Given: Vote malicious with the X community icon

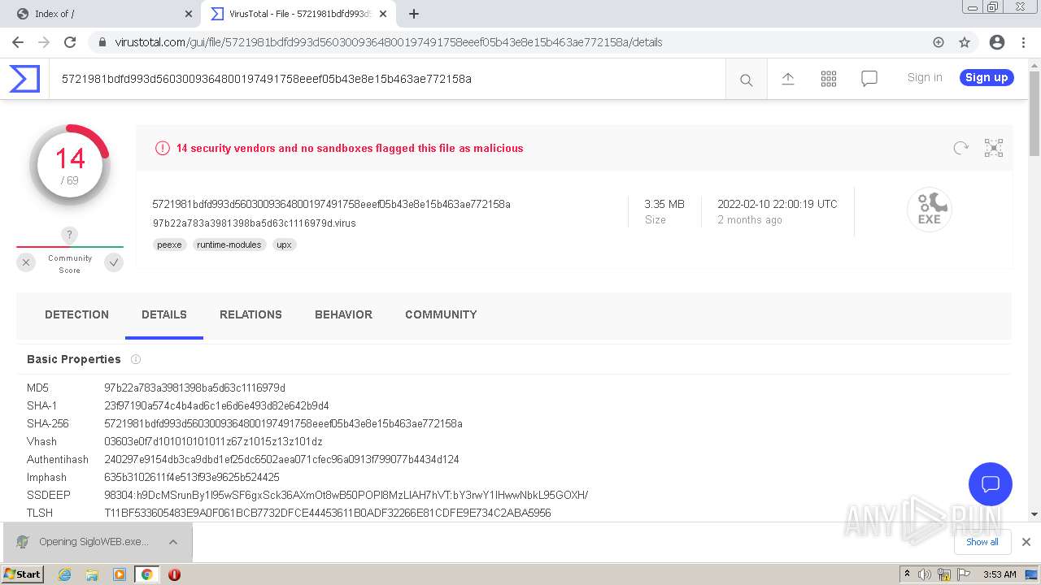Looking at the screenshot, I should pyautogui.click(x=26, y=262).
